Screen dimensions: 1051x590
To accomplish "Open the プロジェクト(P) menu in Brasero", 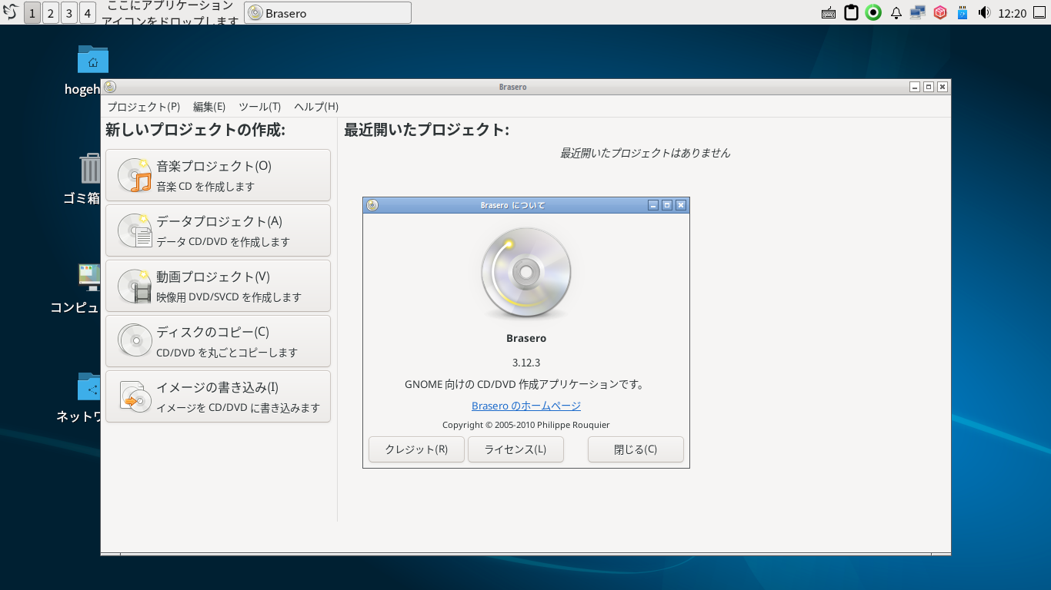I will coord(143,107).
